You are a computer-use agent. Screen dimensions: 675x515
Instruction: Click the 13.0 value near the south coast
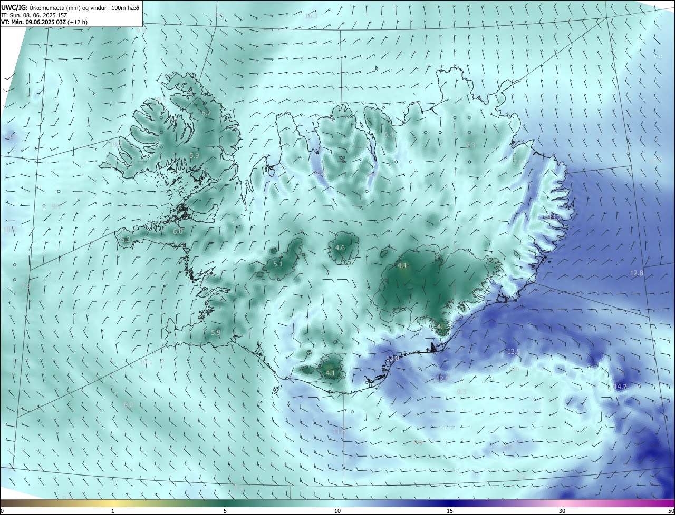[x=392, y=359]
